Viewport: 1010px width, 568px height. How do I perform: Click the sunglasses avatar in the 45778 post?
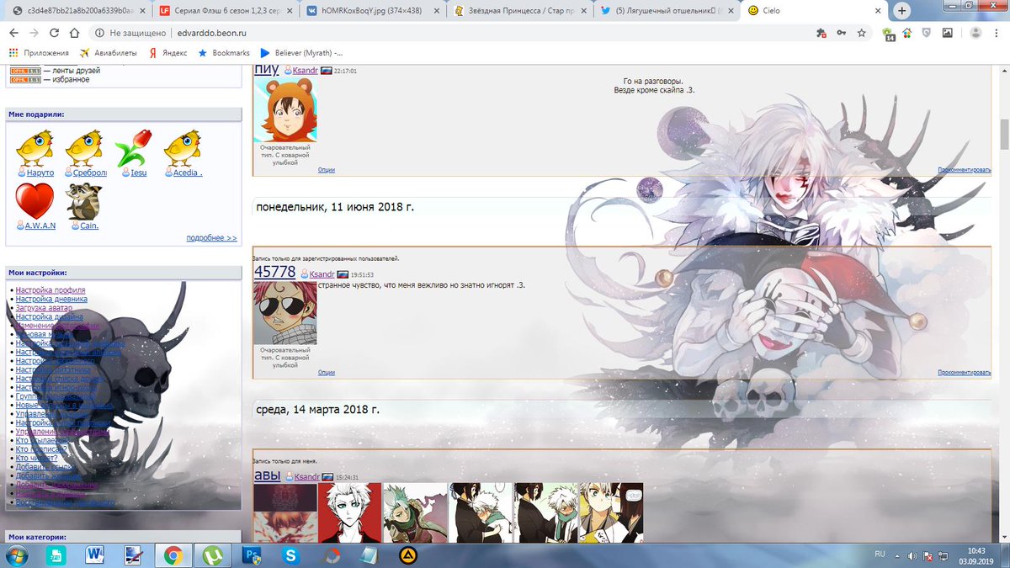(x=285, y=313)
